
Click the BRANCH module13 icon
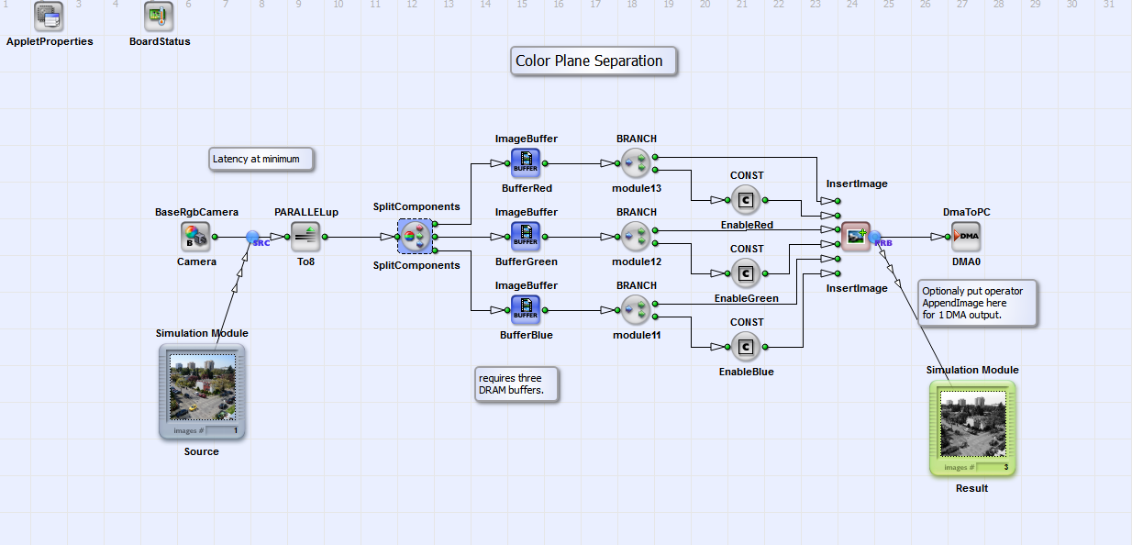(636, 163)
